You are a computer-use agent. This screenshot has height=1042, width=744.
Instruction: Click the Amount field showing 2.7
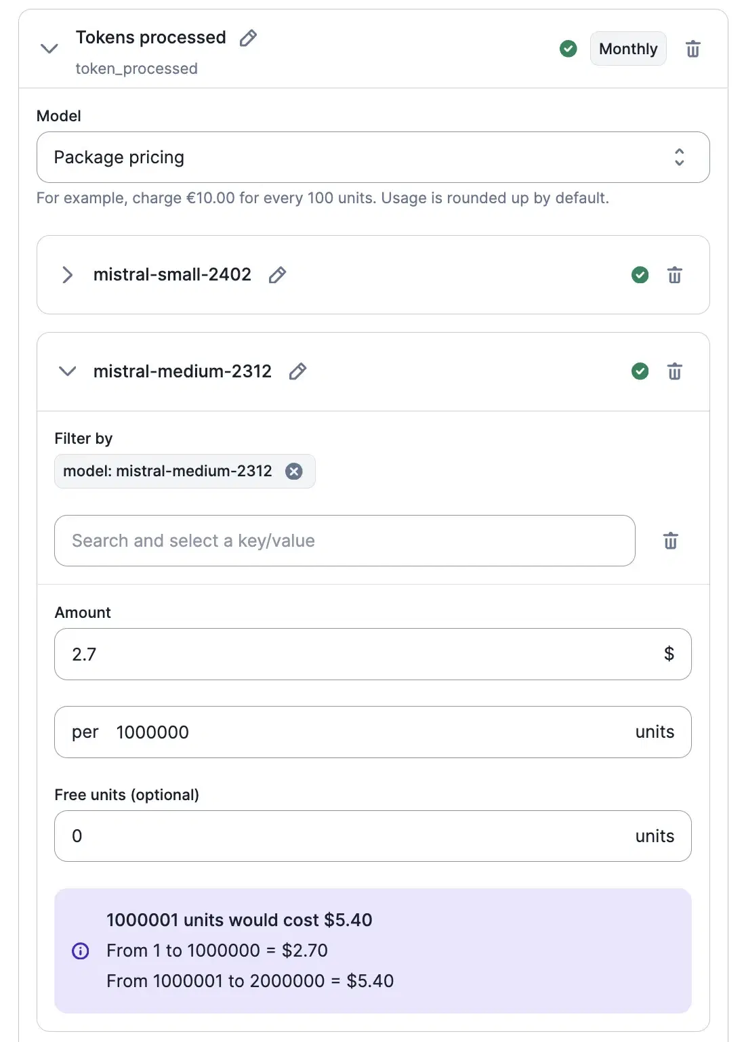pos(359,654)
